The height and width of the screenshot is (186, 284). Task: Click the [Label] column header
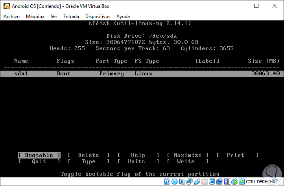point(207,61)
